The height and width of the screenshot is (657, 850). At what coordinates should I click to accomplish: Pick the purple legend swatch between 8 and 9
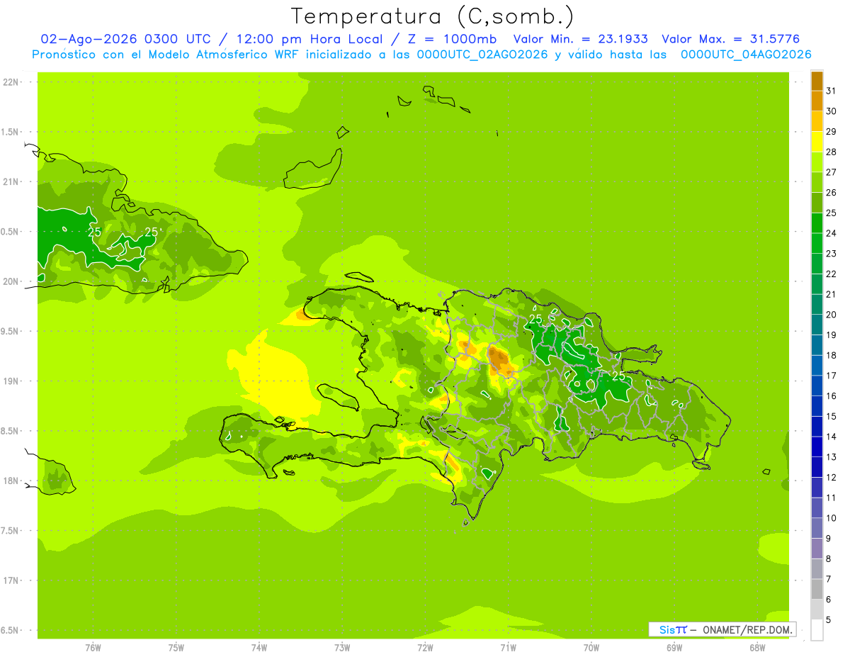(x=817, y=549)
